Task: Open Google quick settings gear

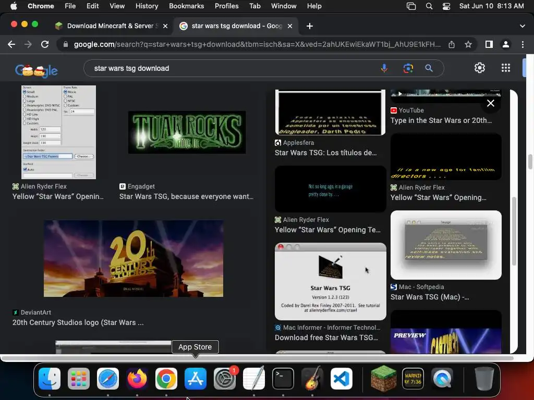Action: (x=480, y=68)
